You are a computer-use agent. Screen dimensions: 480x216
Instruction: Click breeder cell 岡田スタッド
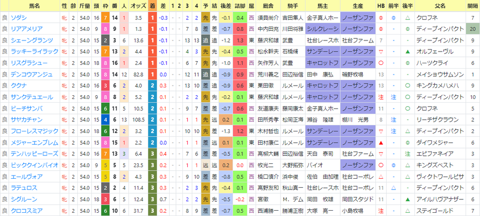coord(358,199)
